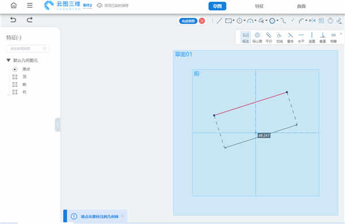Apply the Coincident (重合) constraint
The image size is (345, 224).
[290, 37]
